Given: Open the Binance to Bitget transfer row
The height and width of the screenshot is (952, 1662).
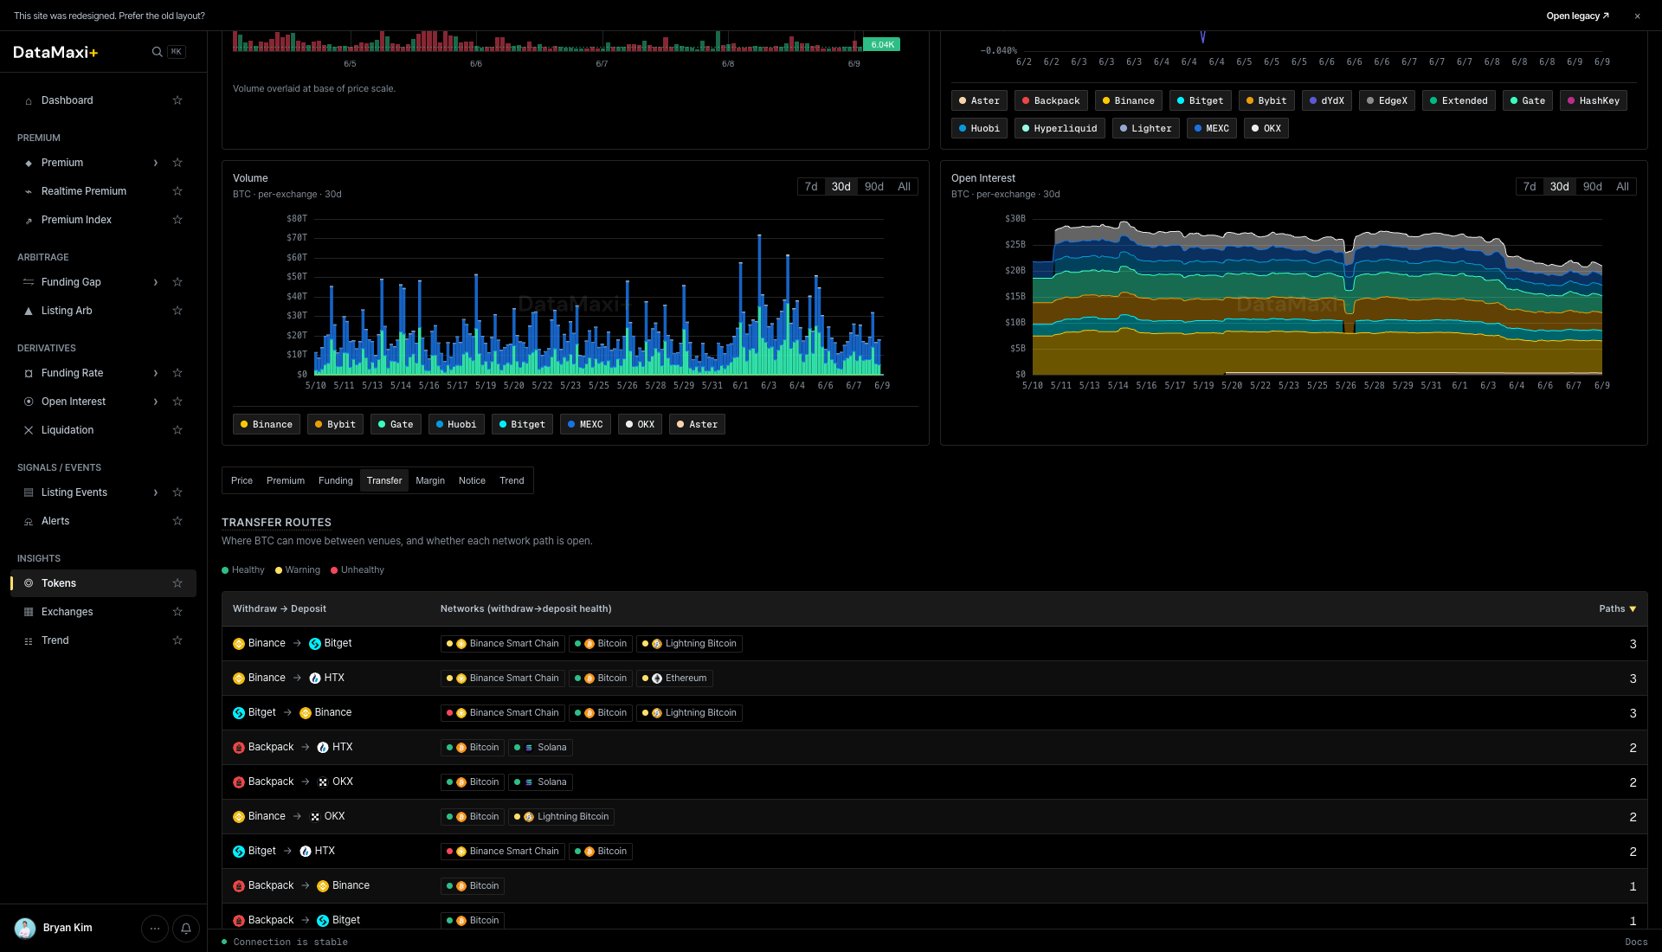Looking at the screenshot, I should click(934, 644).
